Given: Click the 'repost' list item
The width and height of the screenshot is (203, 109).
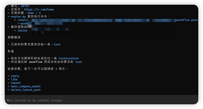Looking at the screenshot, I should pos(16,83).
